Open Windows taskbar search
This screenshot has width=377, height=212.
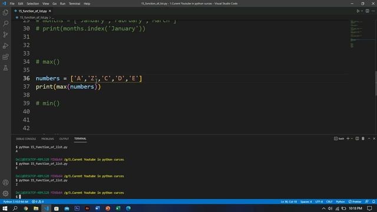point(15,208)
